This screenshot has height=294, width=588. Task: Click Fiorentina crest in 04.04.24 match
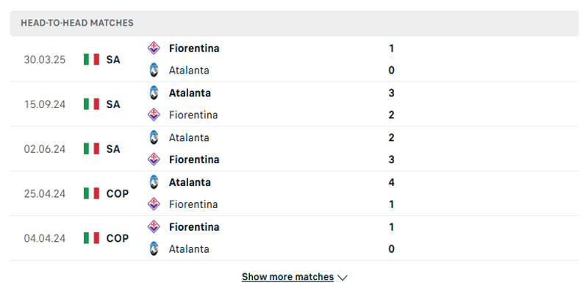click(154, 226)
